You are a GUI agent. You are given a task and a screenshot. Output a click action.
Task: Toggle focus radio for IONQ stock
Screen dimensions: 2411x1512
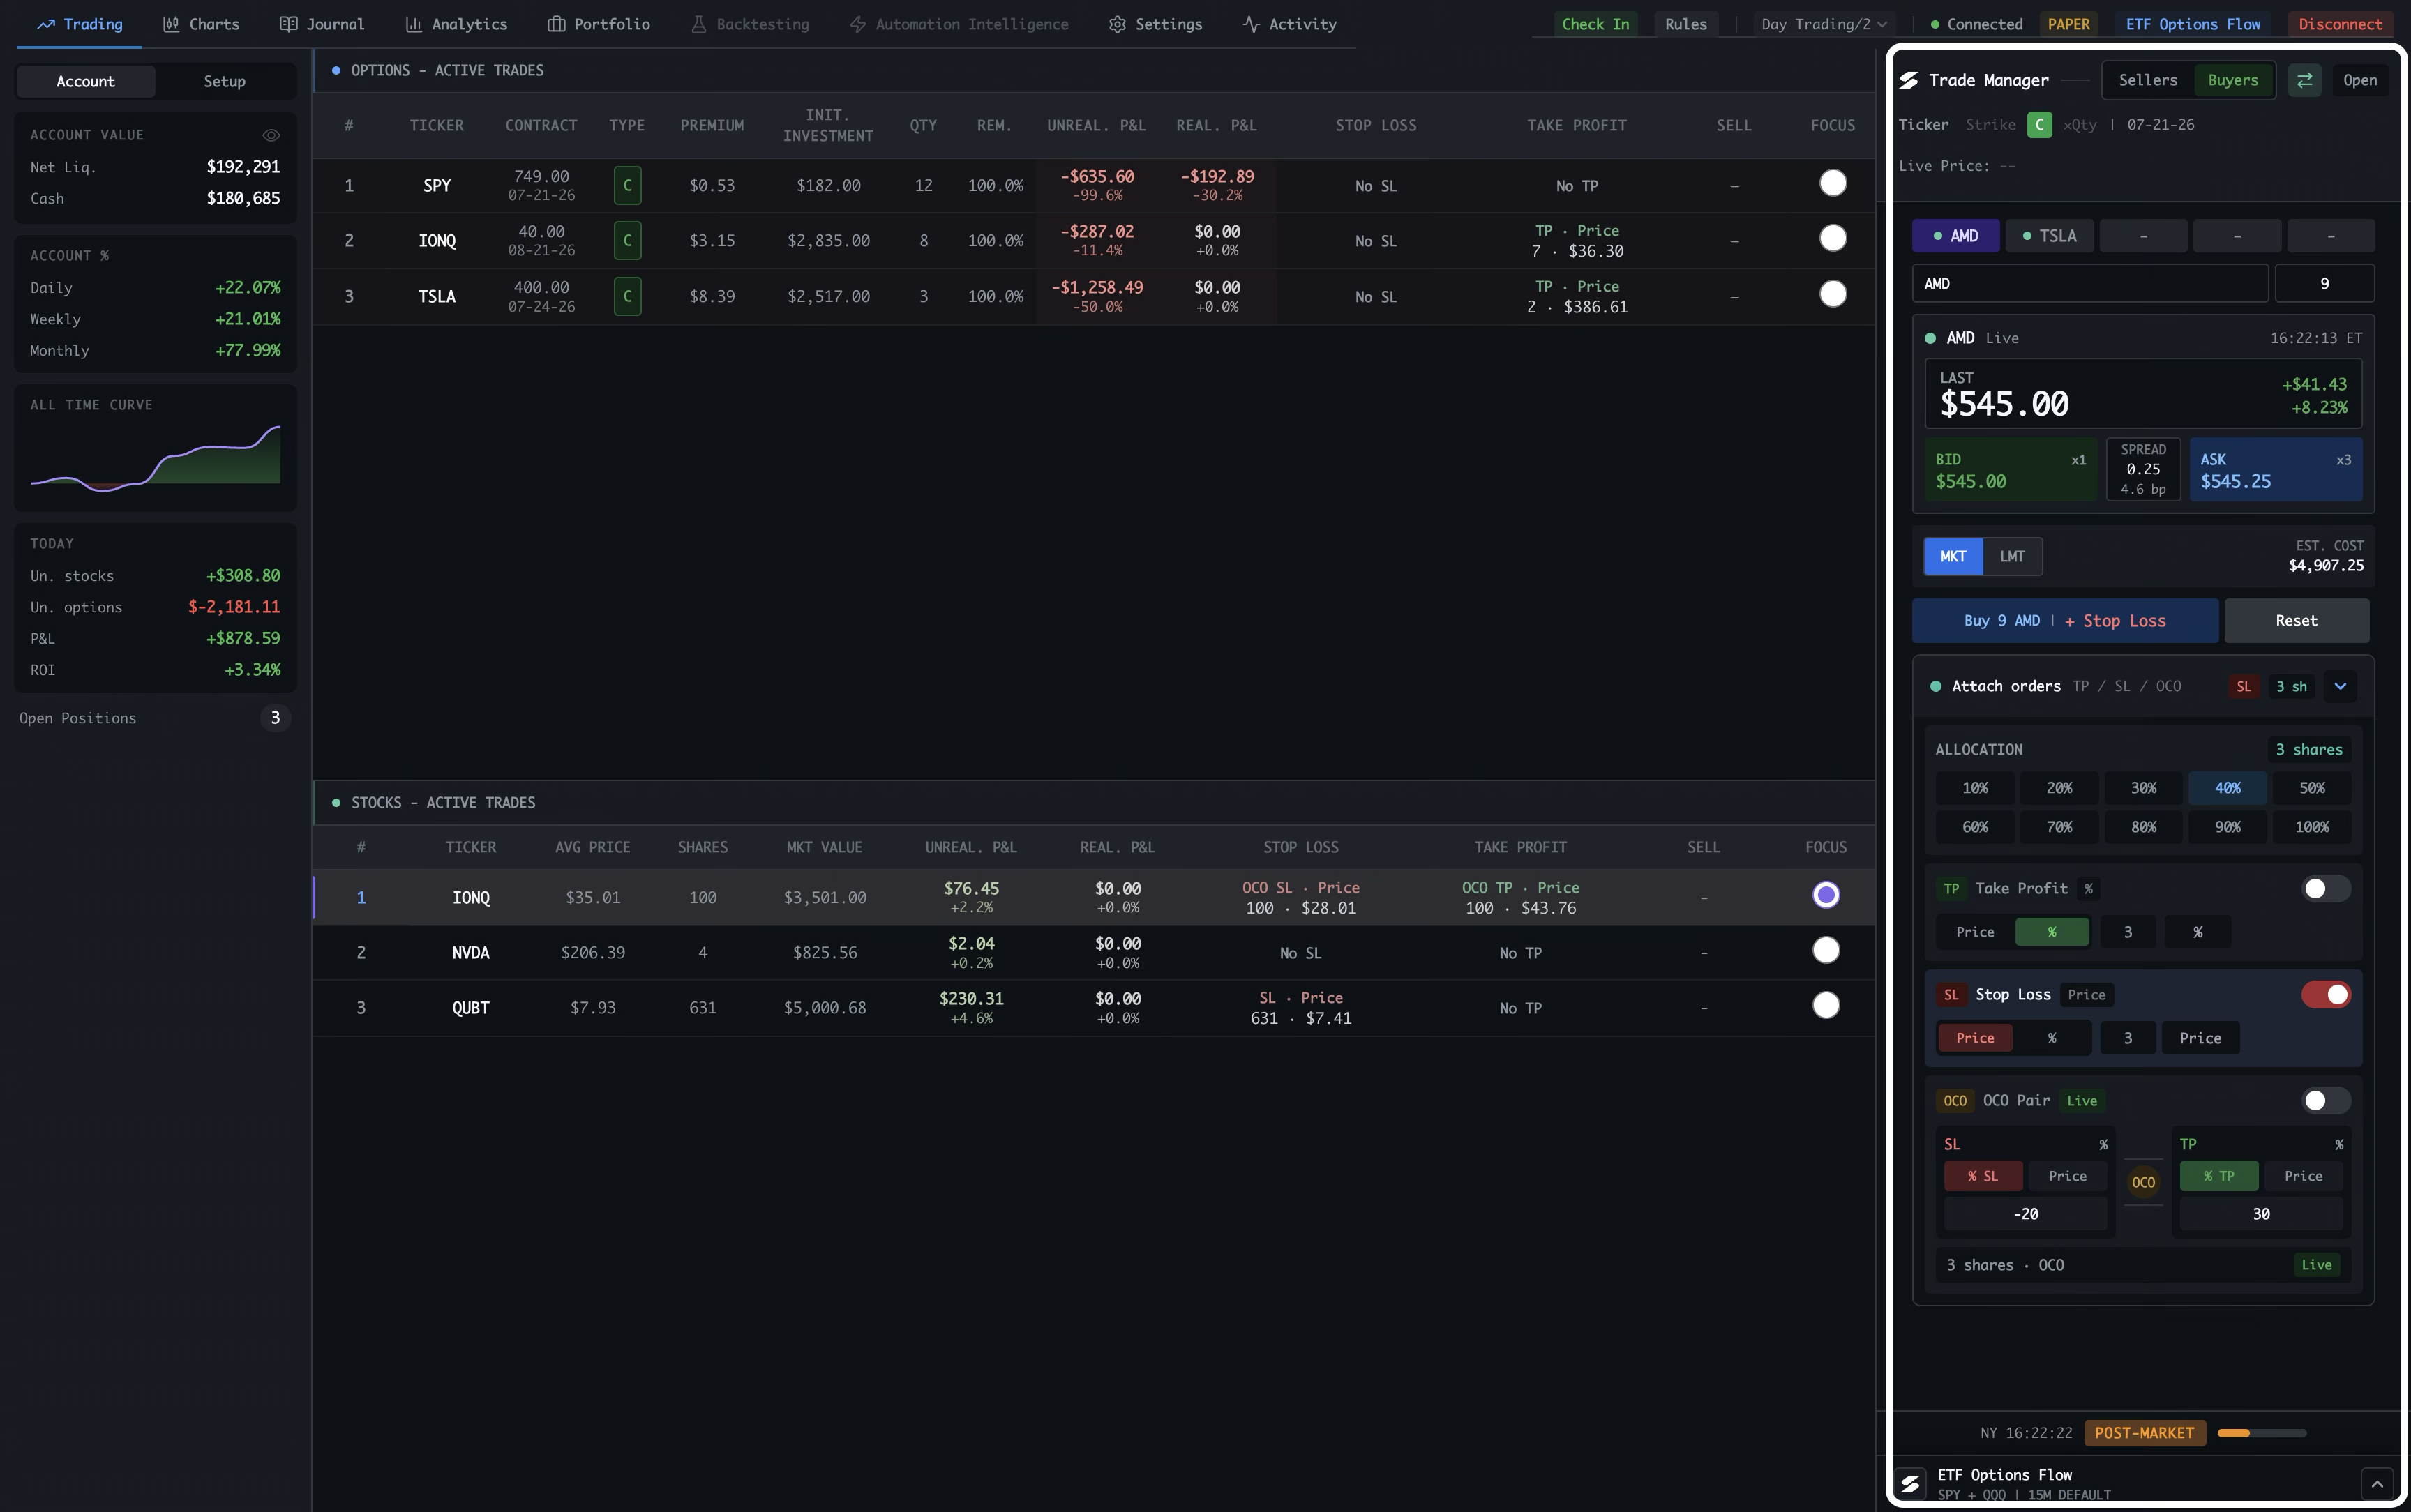[1826, 895]
